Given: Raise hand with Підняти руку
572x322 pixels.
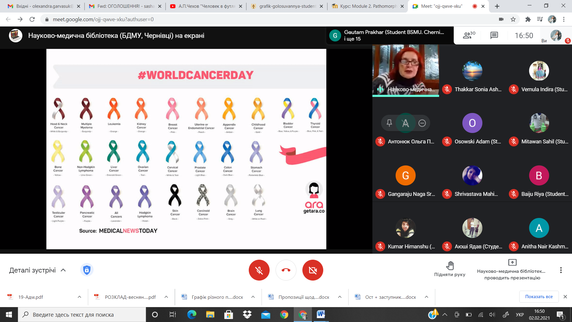Looking at the screenshot, I should click(x=450, y=269).
